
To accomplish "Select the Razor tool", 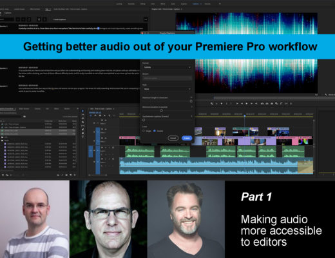I will tap(82, 122).
